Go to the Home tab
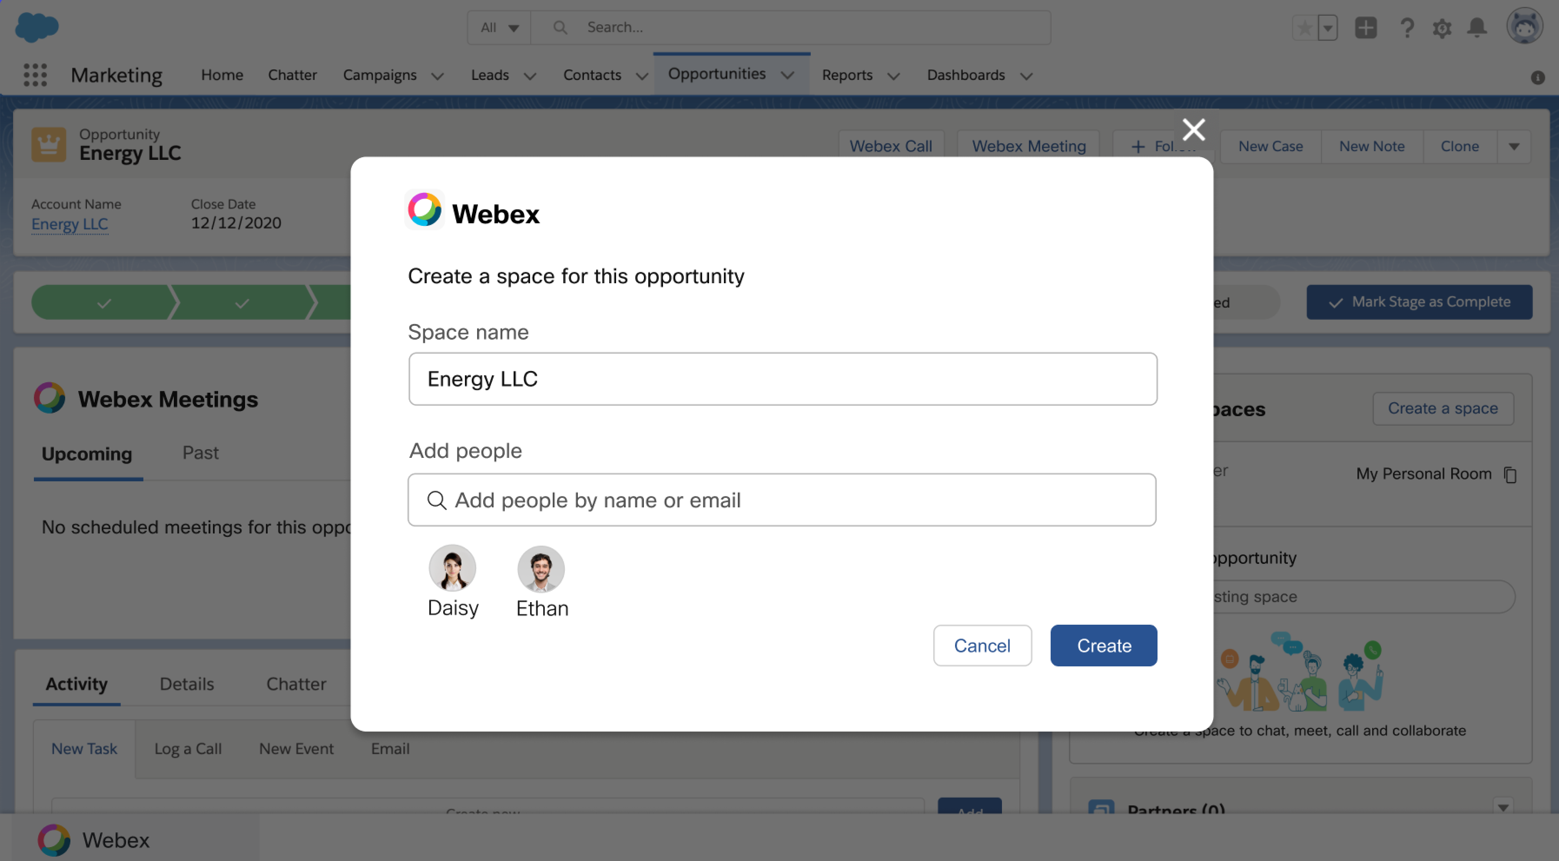Screen dimensions: 1559x861 coord(222,75)
